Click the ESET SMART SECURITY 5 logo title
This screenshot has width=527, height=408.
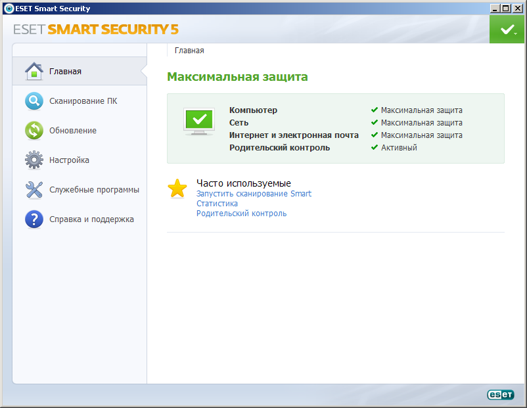(96, 30)
